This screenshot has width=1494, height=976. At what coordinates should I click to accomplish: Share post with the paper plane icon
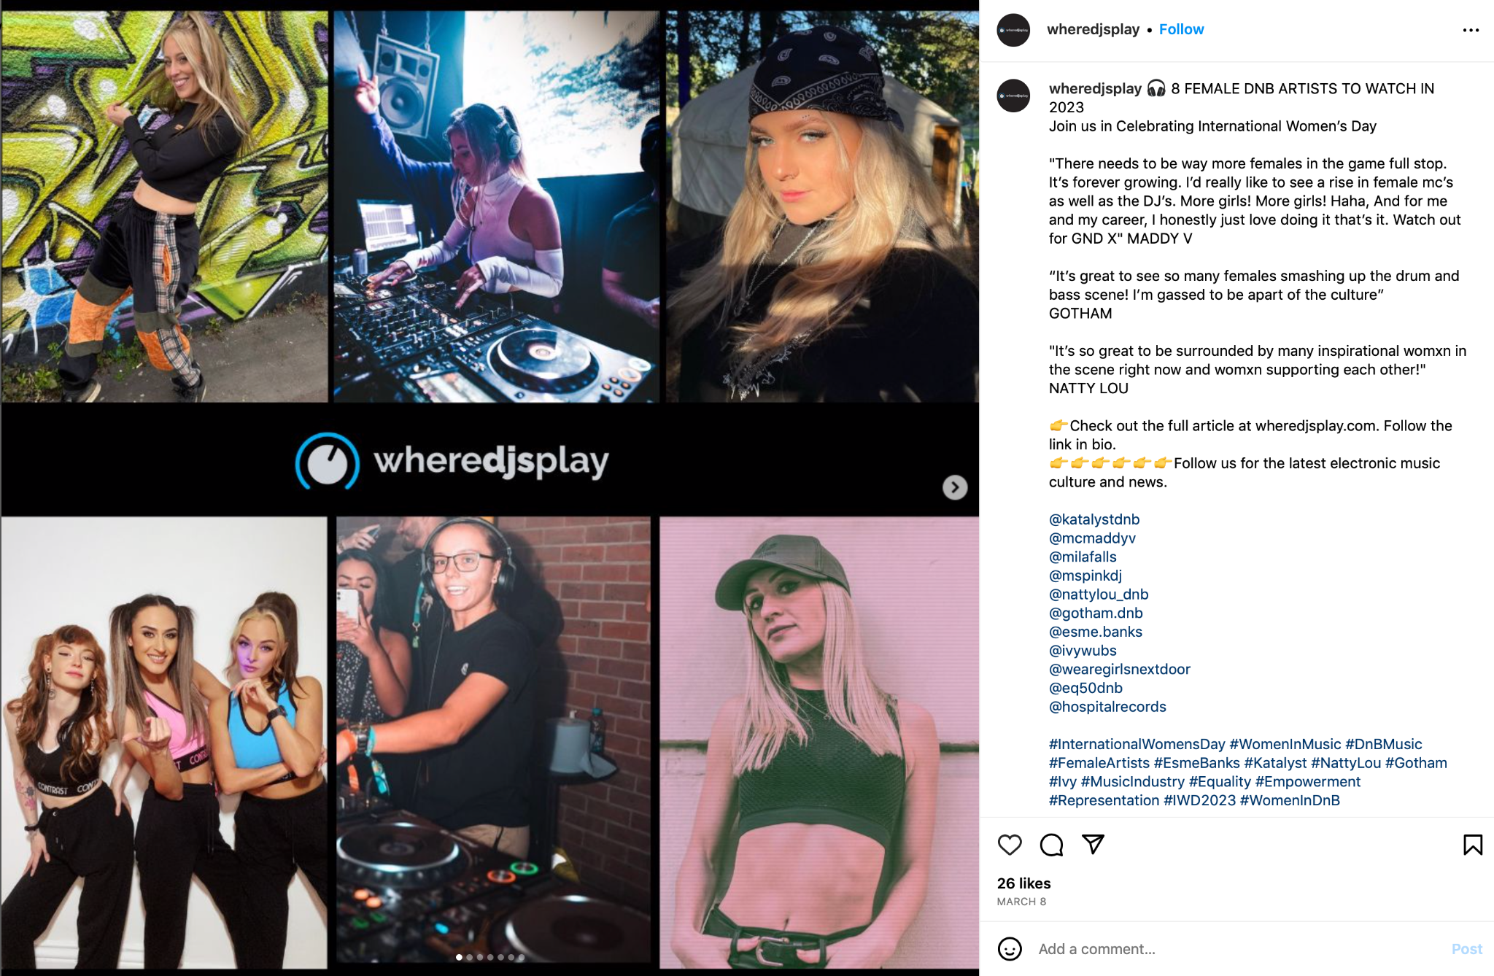[1093, 844]
